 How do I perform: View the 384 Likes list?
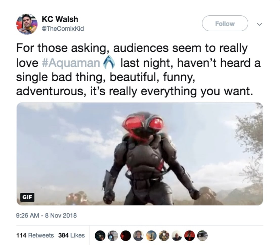pyautogui.click(x=71, y=235)
